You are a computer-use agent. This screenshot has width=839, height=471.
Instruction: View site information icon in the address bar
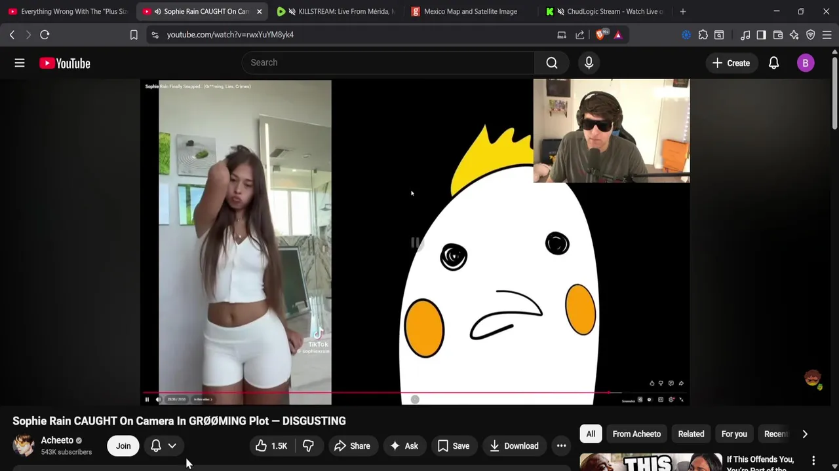[x=155, y=35]
